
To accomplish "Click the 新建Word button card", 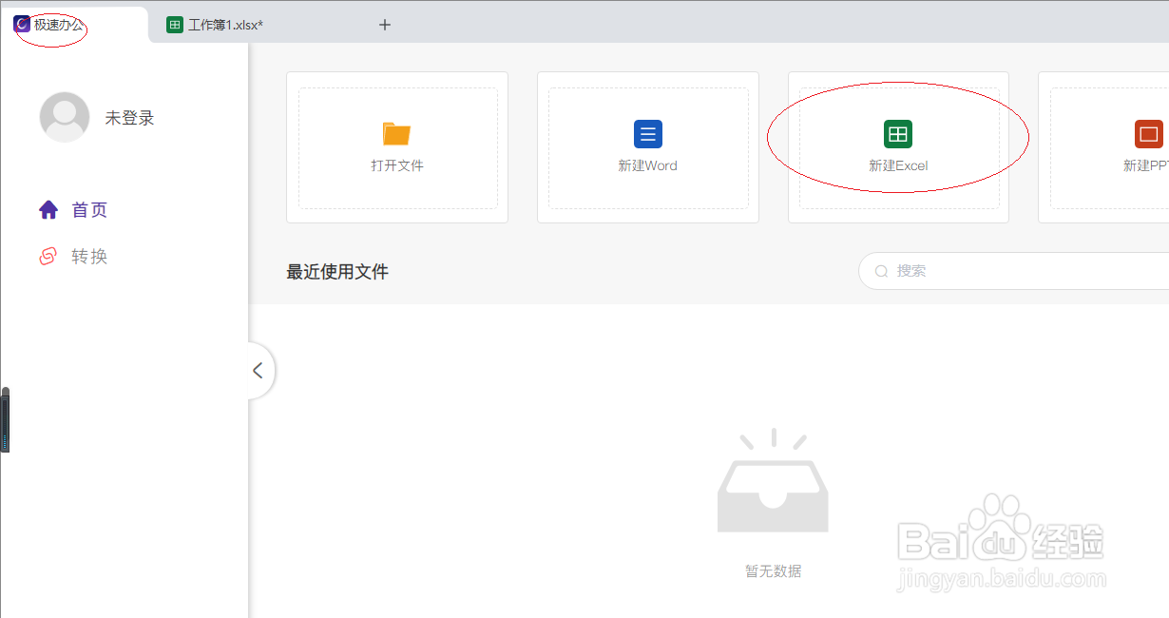I will point(647,147).
